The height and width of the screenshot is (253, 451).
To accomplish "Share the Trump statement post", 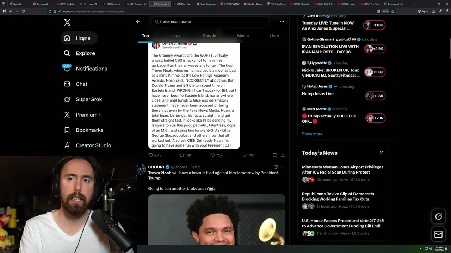I will coord(283,155).
